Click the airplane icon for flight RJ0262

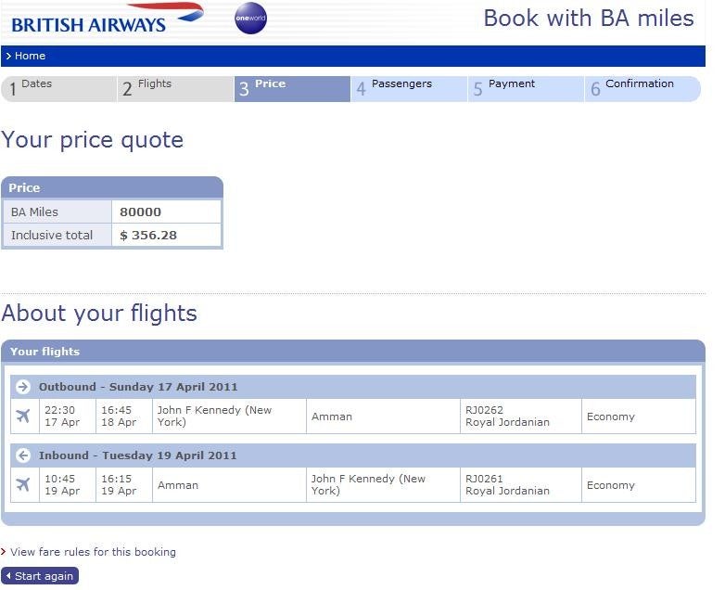point(23,416)
